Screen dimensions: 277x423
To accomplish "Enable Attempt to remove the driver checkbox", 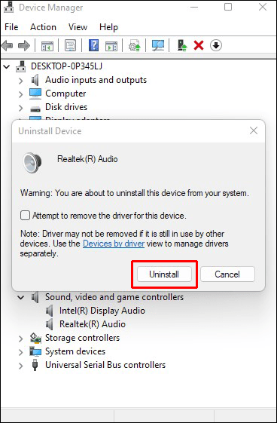I will click(25, 216).
